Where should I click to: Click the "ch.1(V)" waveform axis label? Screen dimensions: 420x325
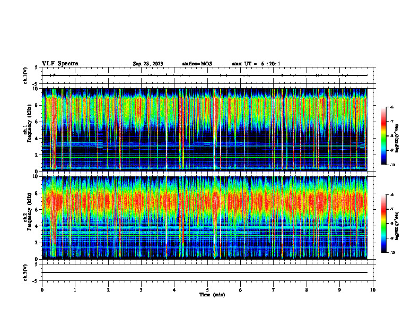(25, 75)
